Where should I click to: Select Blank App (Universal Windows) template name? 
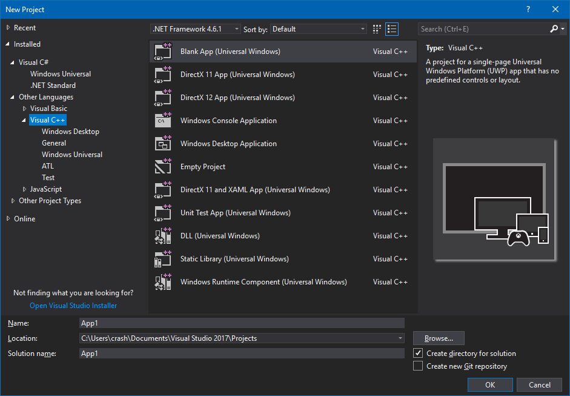[x=230, y=52]
